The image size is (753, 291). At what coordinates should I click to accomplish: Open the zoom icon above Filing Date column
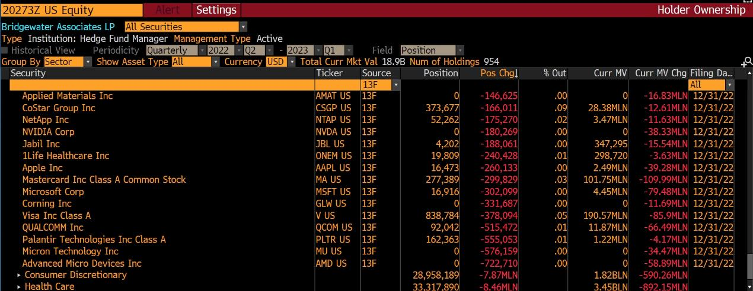(748, 62)
